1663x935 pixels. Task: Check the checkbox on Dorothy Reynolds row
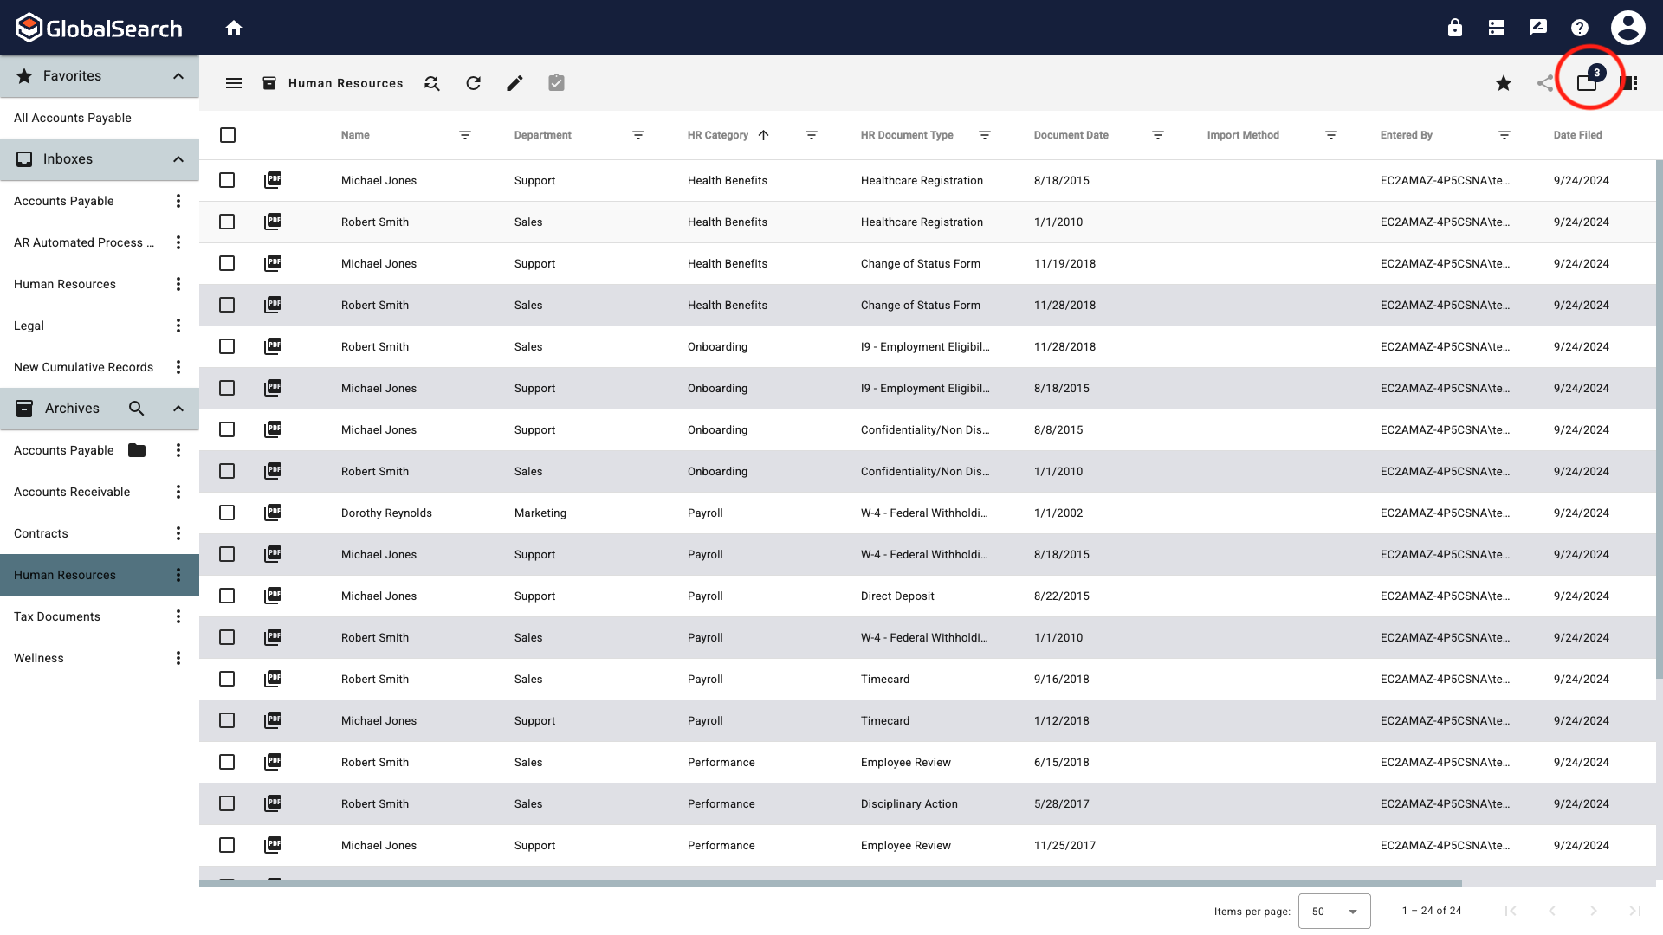click(x=227, y=513)
